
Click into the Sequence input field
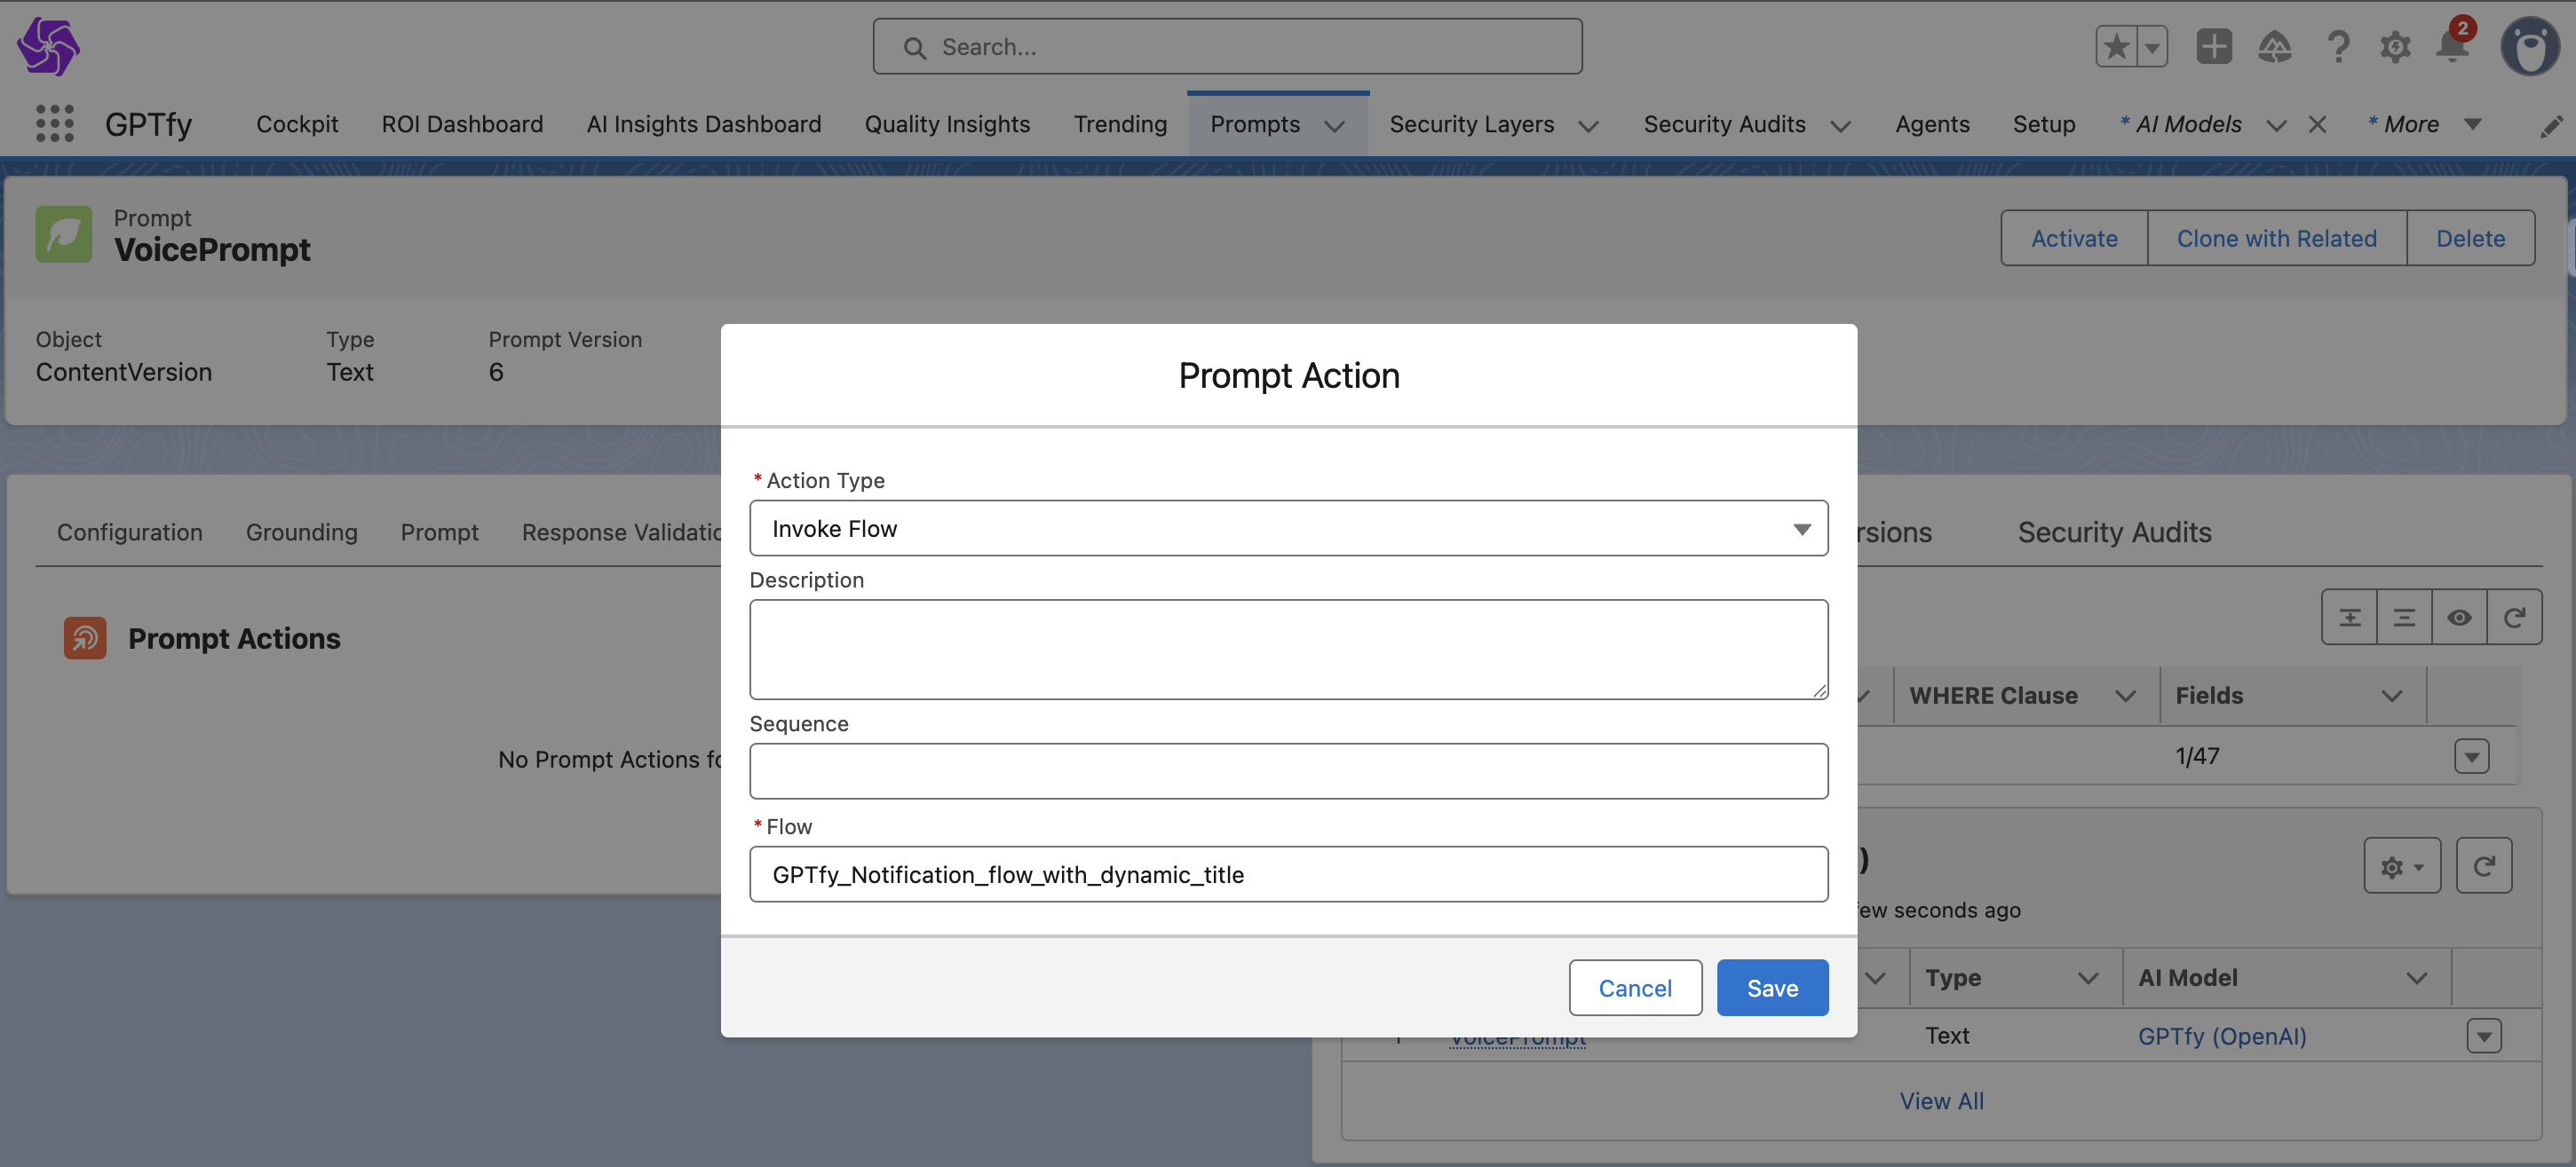1288,771
